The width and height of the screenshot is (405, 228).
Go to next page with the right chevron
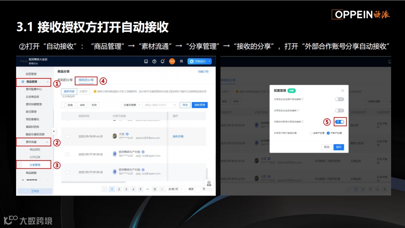[x=162, y=189]
